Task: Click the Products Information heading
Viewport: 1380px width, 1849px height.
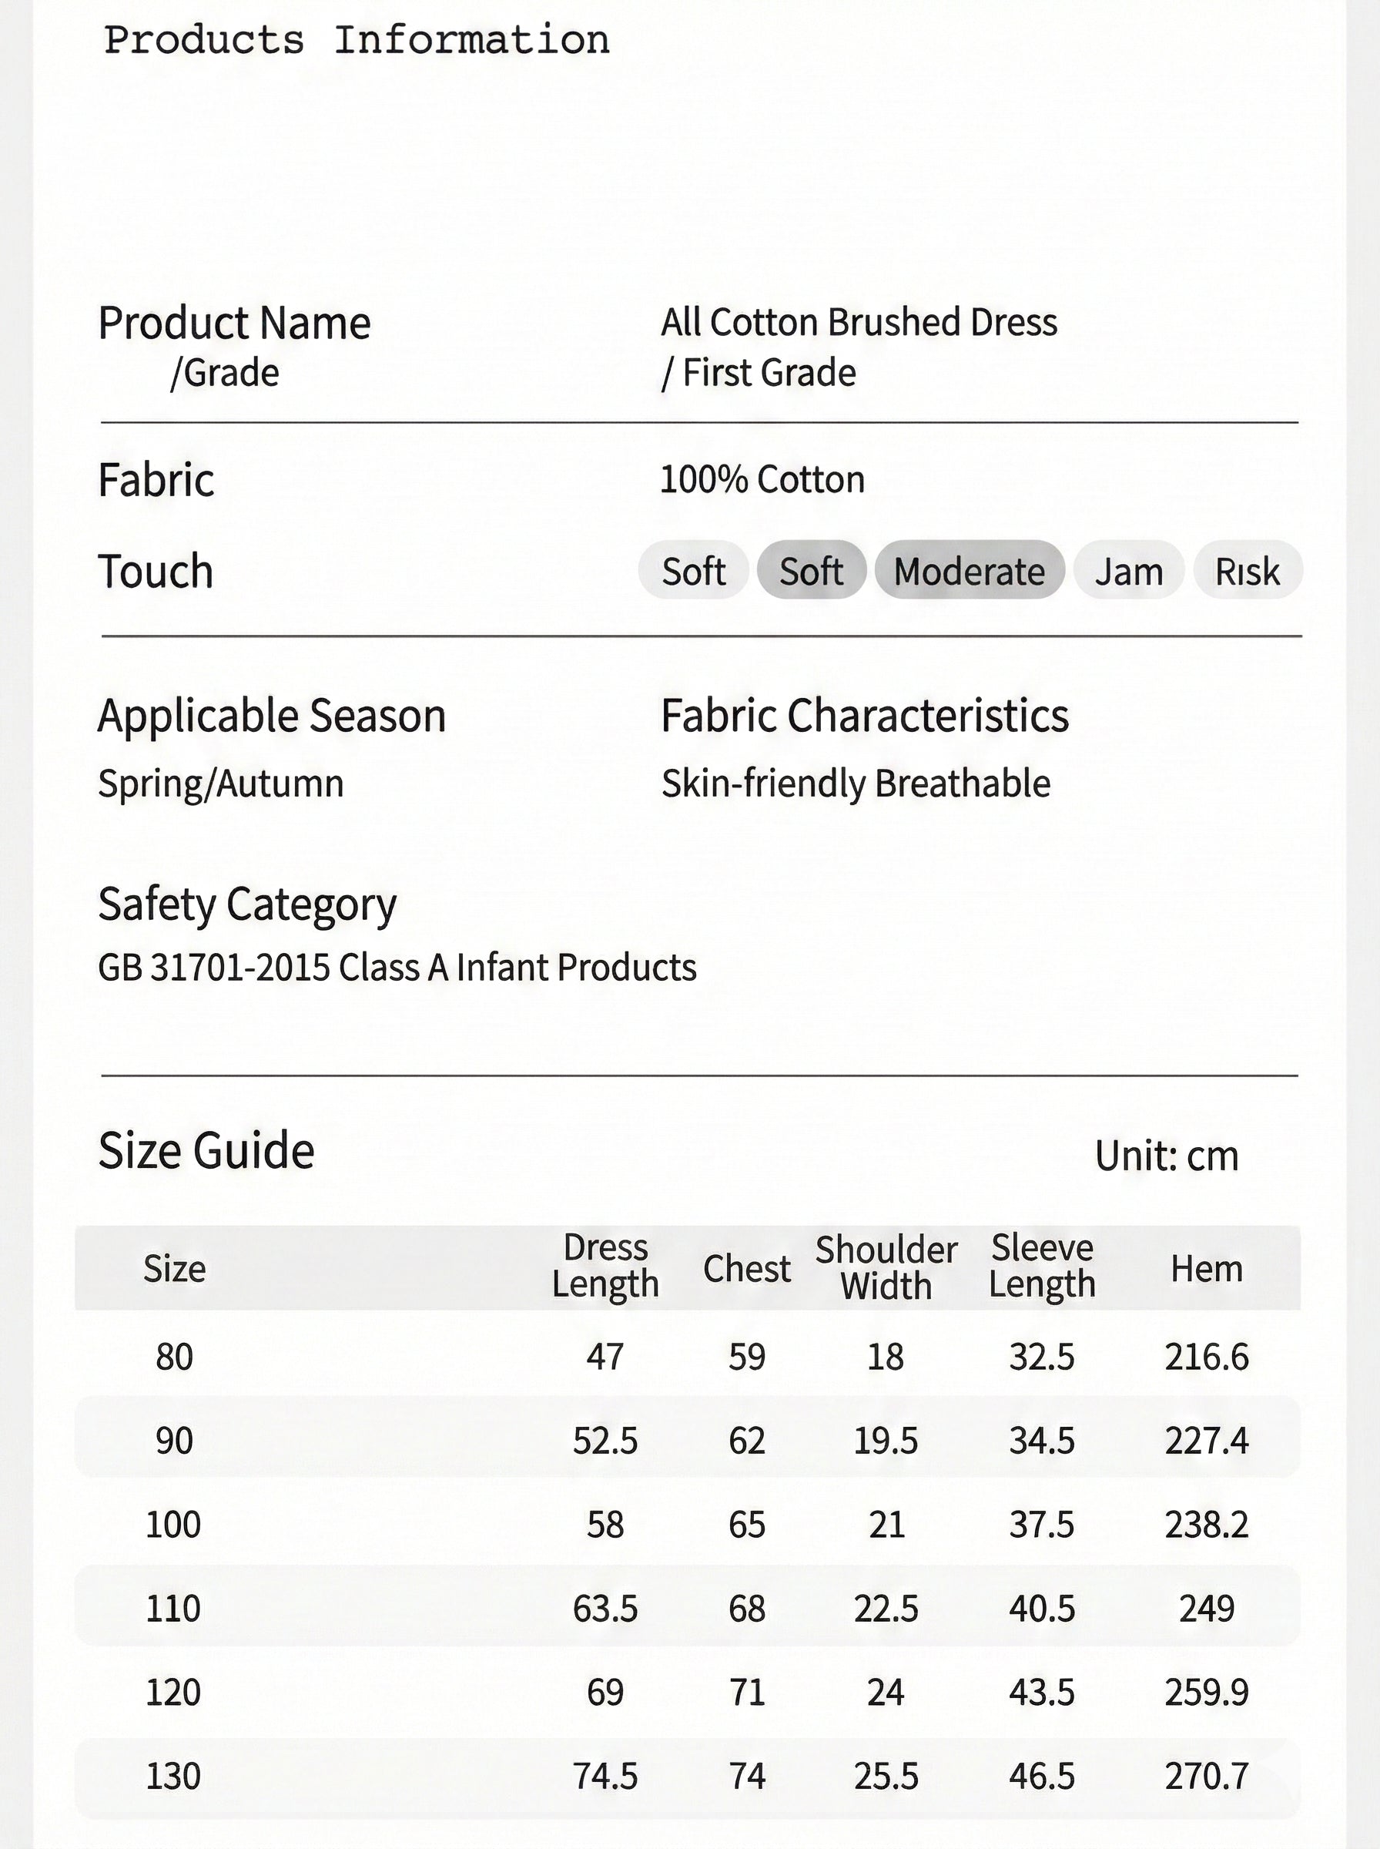Action: pos(357,40)
